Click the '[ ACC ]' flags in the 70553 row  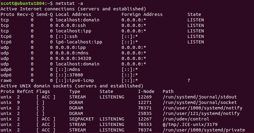tap(46, 124)
